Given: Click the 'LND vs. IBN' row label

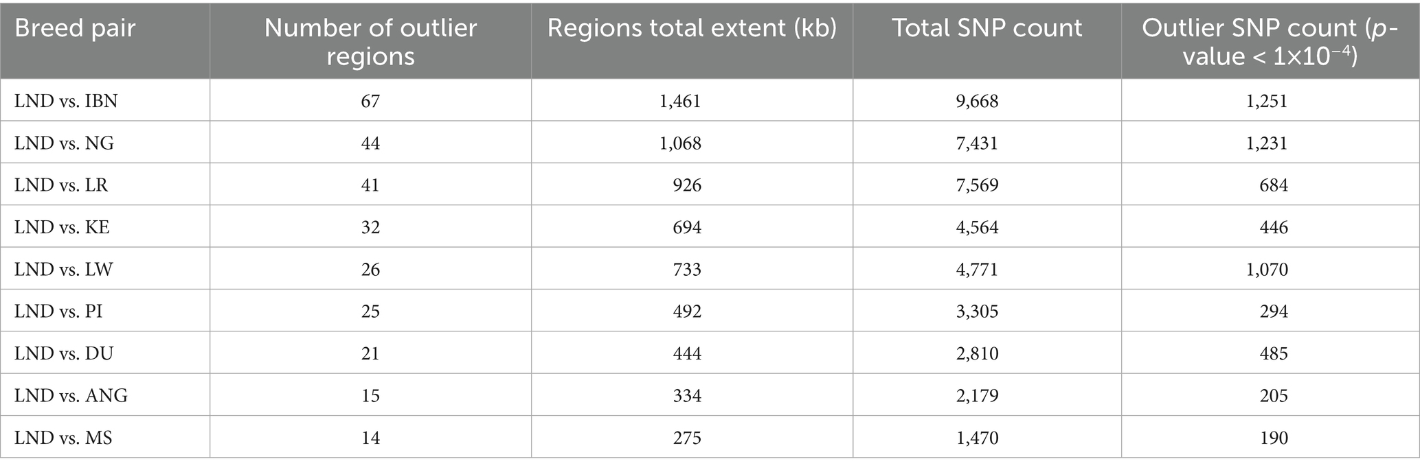Looking at the screenshot, I should 66,102.
